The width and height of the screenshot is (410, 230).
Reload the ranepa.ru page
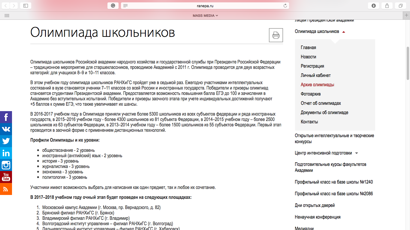[x=285, y=6]
